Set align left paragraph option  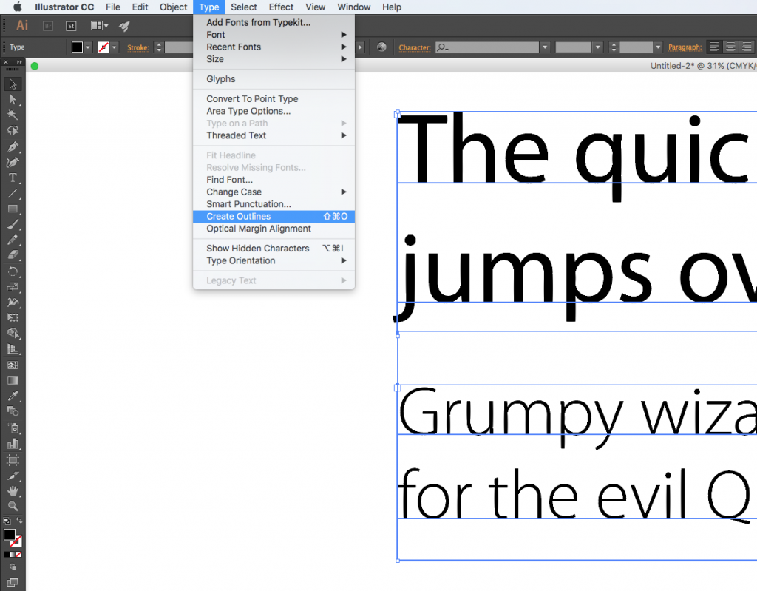pyautogui.click(x=715, y=47)
